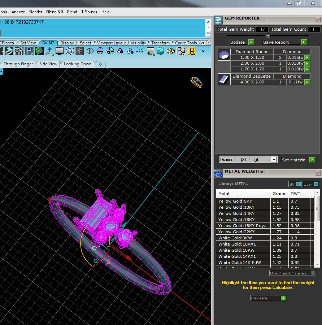Click the gumball axes arrows icon
Image resolution: width=322 pixels, height=325 pixels.
click(x=49, y=51)
